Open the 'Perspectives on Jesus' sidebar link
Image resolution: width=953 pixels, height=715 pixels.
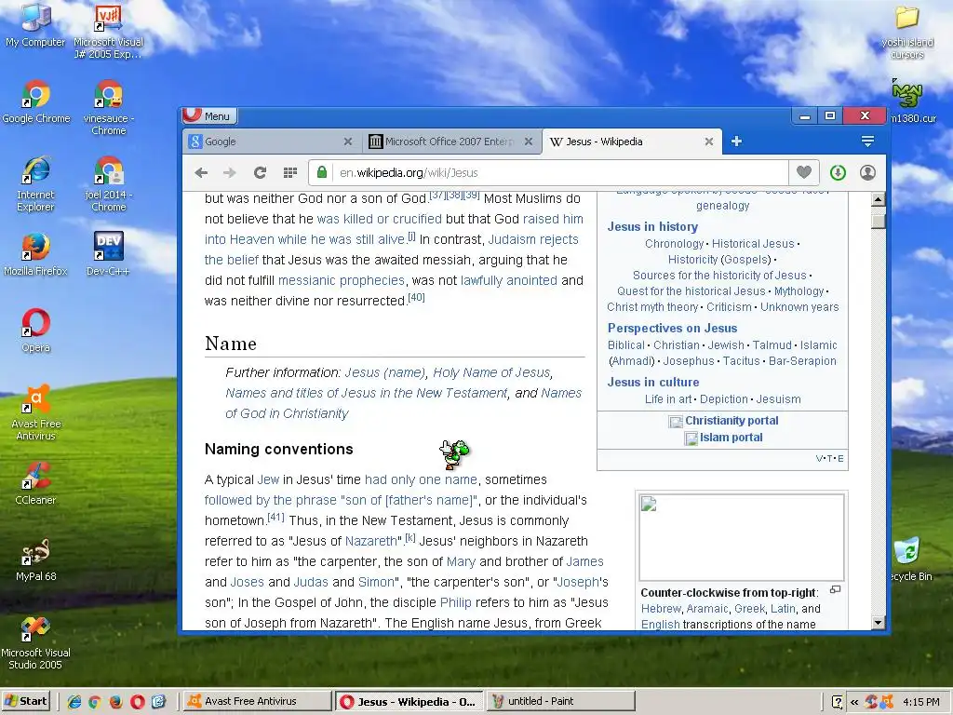672,329
